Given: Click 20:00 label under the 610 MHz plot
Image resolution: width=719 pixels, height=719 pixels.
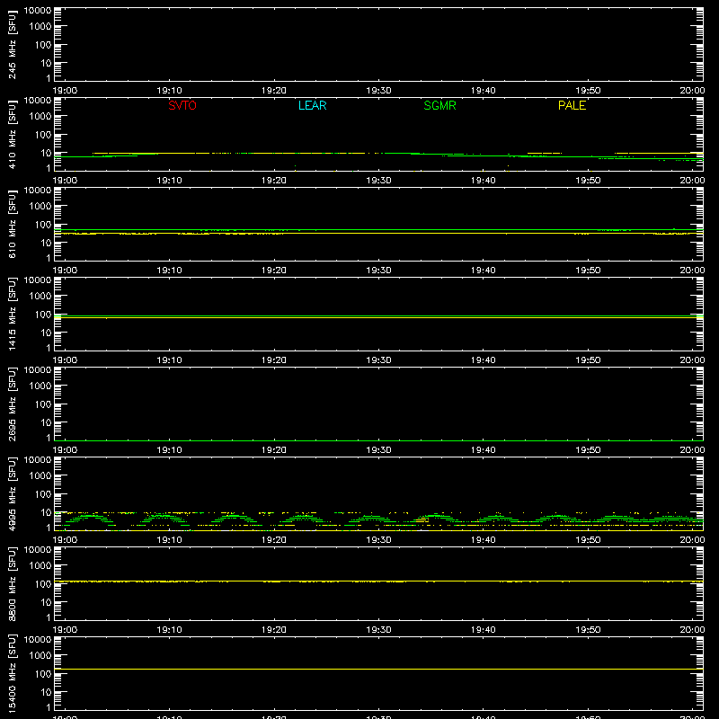Looking at the screenshot, I should tap(692, 271).
